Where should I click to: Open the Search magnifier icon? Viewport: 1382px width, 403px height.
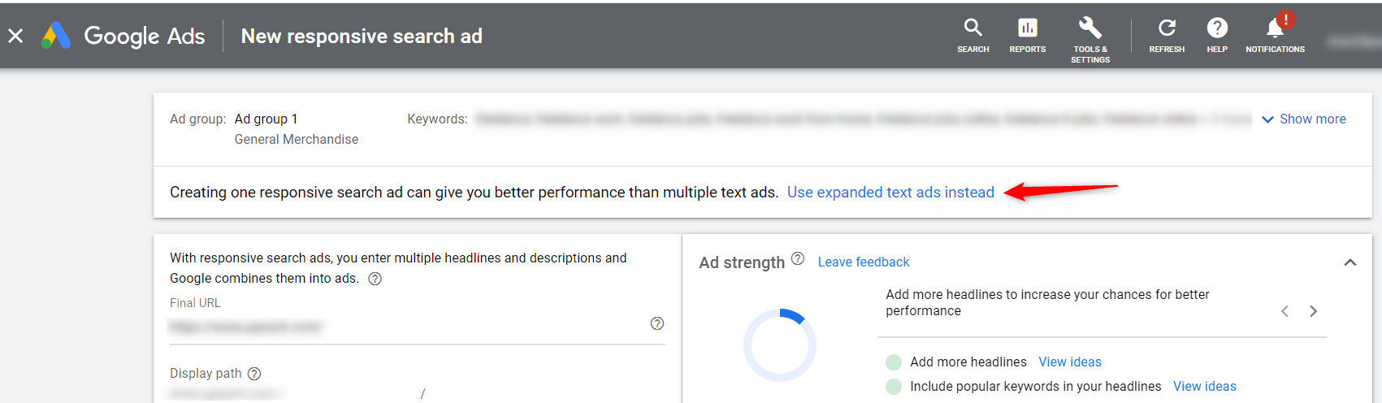tap(973, 28)
